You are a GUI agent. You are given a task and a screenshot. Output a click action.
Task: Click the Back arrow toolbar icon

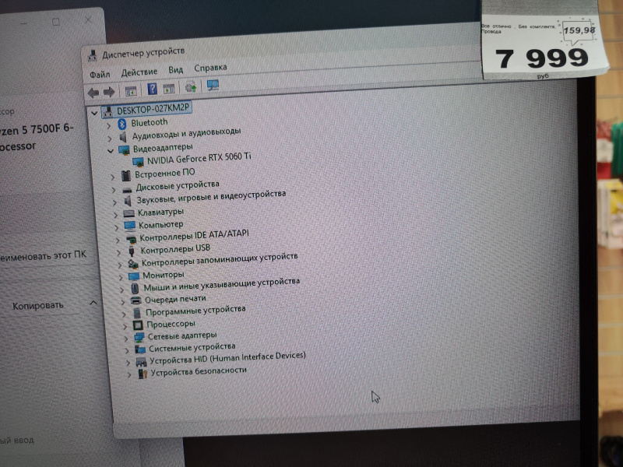coord(93,93)
